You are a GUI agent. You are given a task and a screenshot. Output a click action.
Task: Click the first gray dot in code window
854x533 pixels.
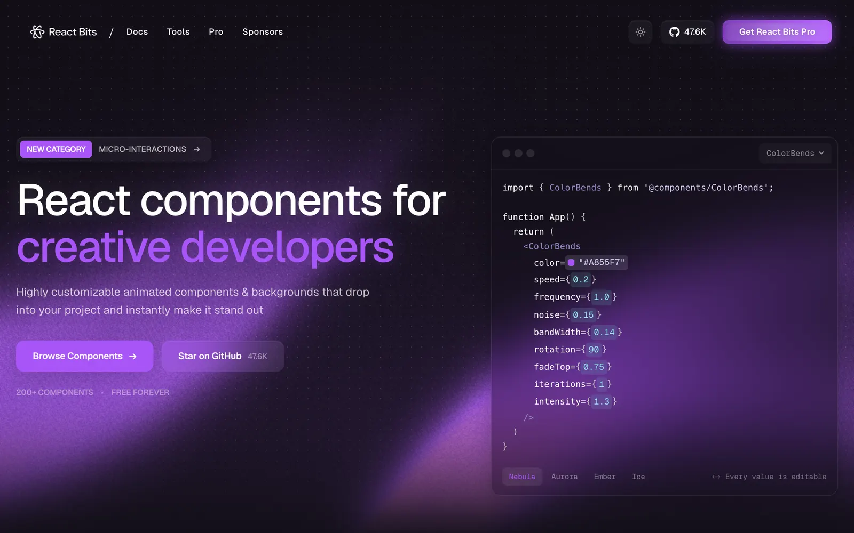click(x=507, y=154)
